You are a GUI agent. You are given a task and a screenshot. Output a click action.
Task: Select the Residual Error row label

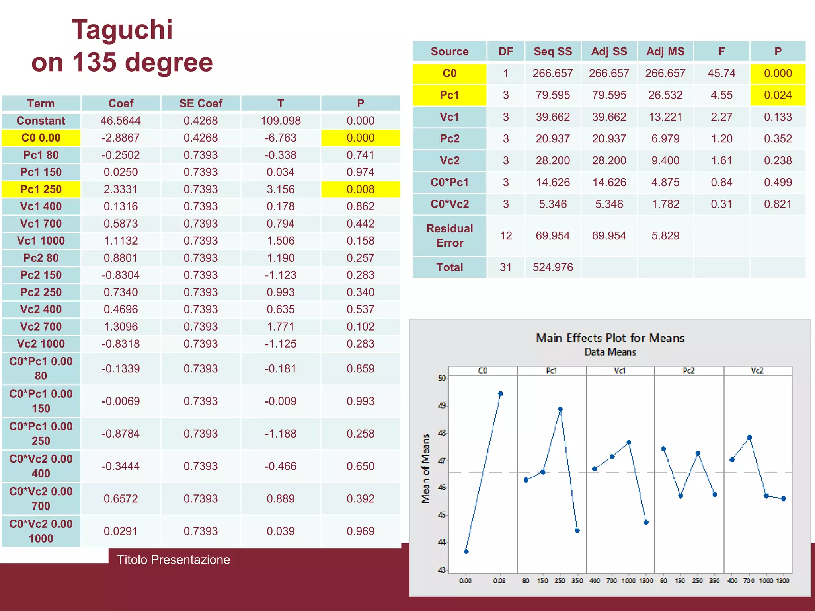[x=449, y=235]
